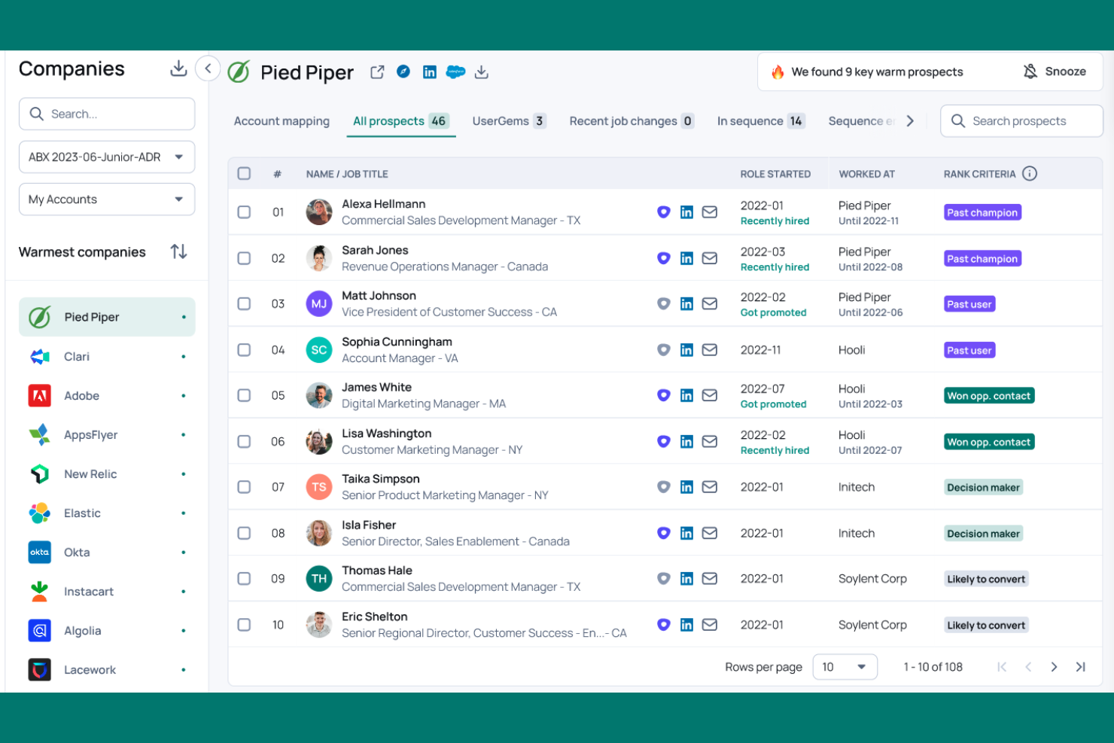The image size is (1114, 743).
Task: Select the All prospects tab
Action: (x=401, y=121)
